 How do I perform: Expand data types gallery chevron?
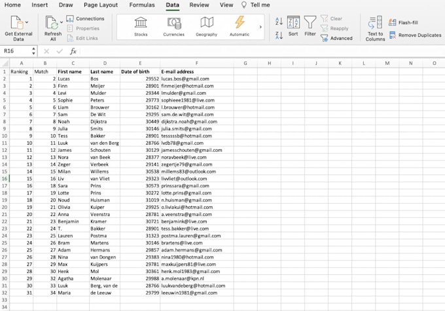pos(260,27)
